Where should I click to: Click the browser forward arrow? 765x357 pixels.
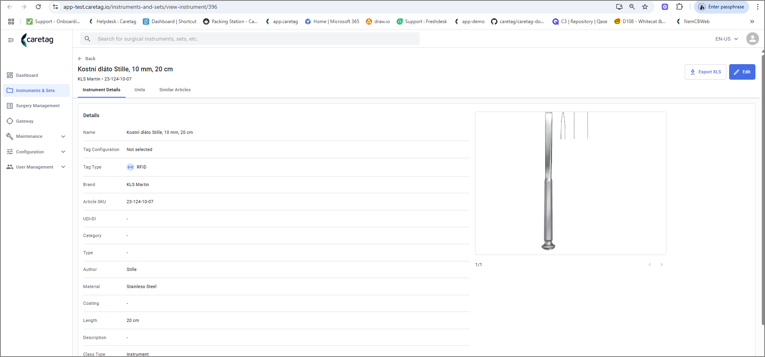pyautogui.click(x=24, y=7)
